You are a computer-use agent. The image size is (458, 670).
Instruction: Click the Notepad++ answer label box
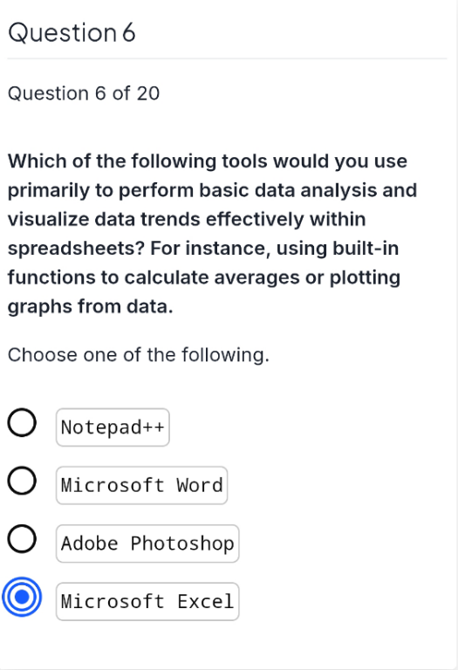point(113,427)
